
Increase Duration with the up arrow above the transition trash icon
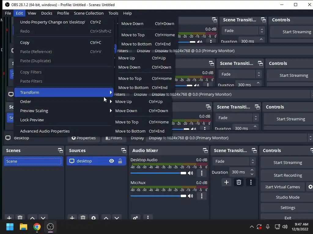tap(252, 170)
